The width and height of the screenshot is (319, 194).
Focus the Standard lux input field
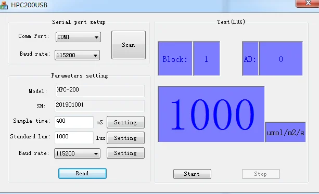pos(74,138)
